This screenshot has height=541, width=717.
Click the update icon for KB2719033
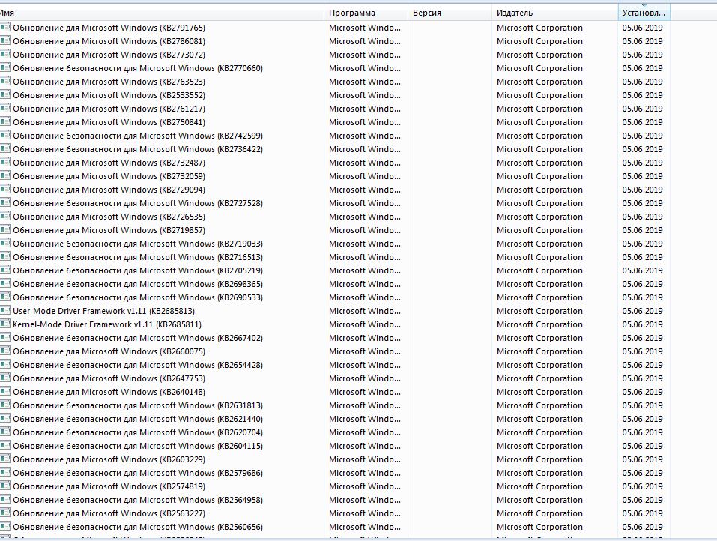coord(5,244)
